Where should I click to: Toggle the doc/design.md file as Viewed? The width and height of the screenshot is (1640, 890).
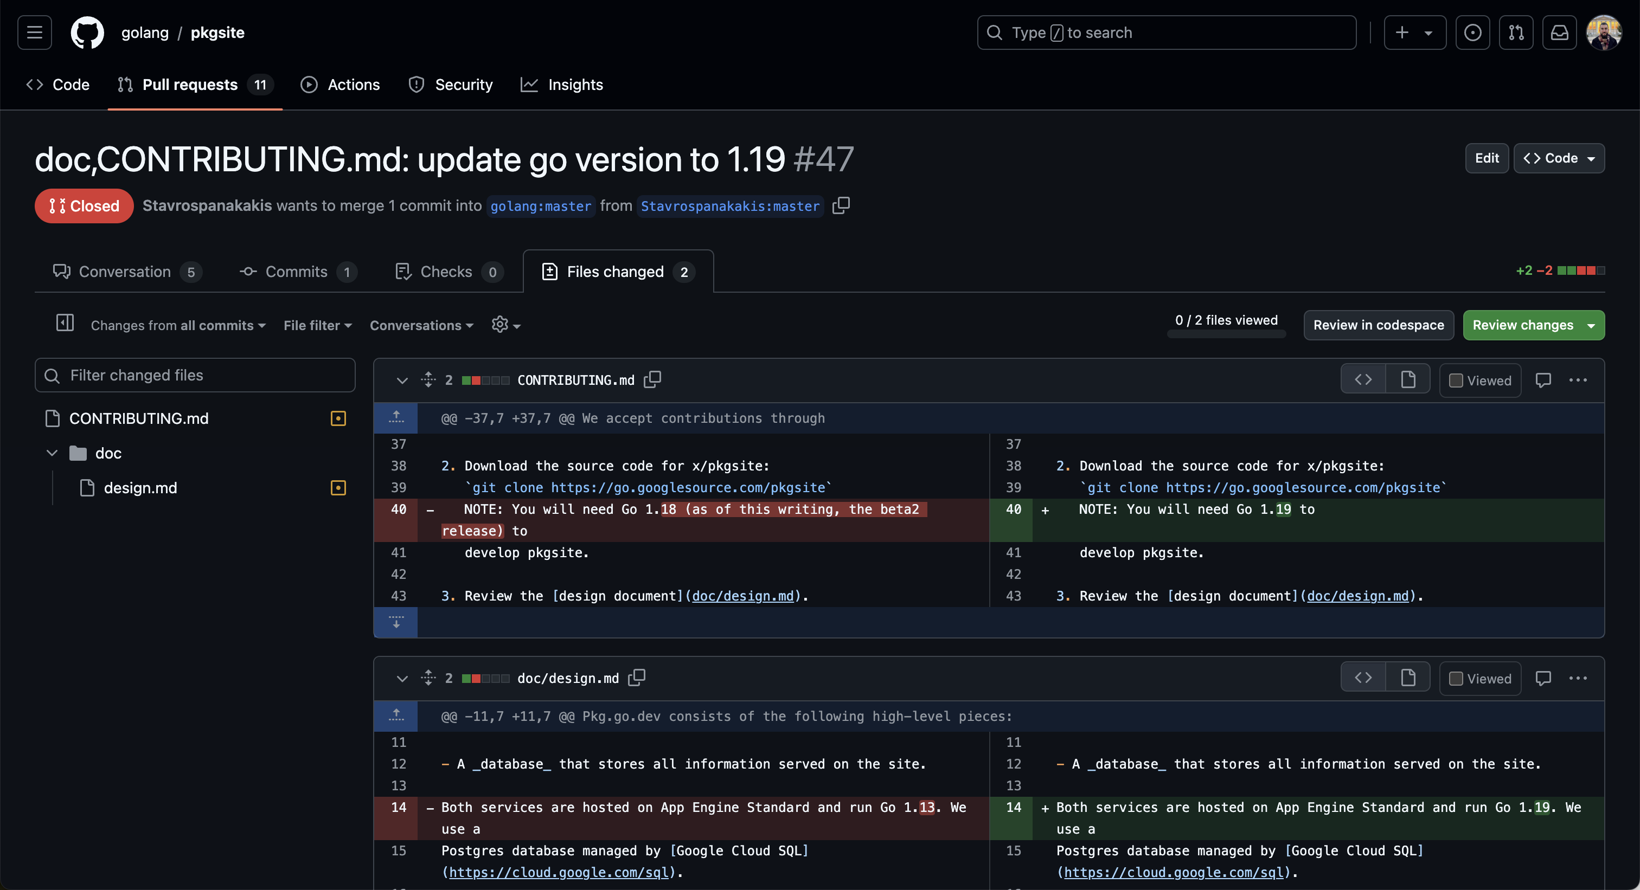pos(1456,678)
